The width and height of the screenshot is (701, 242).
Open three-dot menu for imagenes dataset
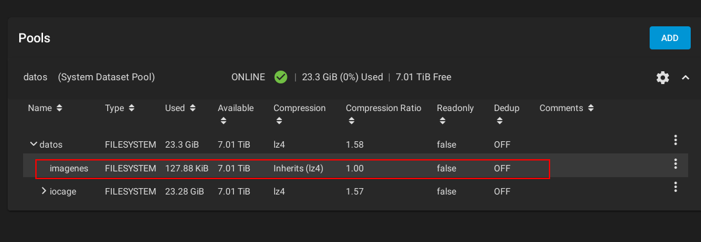(675, 164)
